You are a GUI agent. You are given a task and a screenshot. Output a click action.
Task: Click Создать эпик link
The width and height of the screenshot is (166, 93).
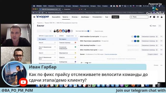(x=70, y=36)
